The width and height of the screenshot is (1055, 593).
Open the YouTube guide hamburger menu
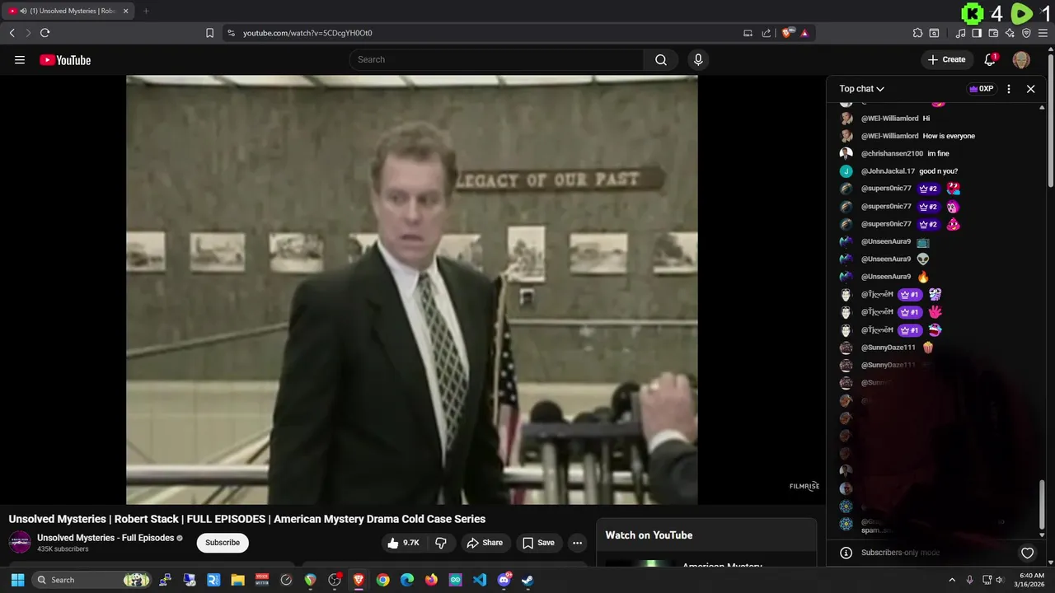(20, 59)
